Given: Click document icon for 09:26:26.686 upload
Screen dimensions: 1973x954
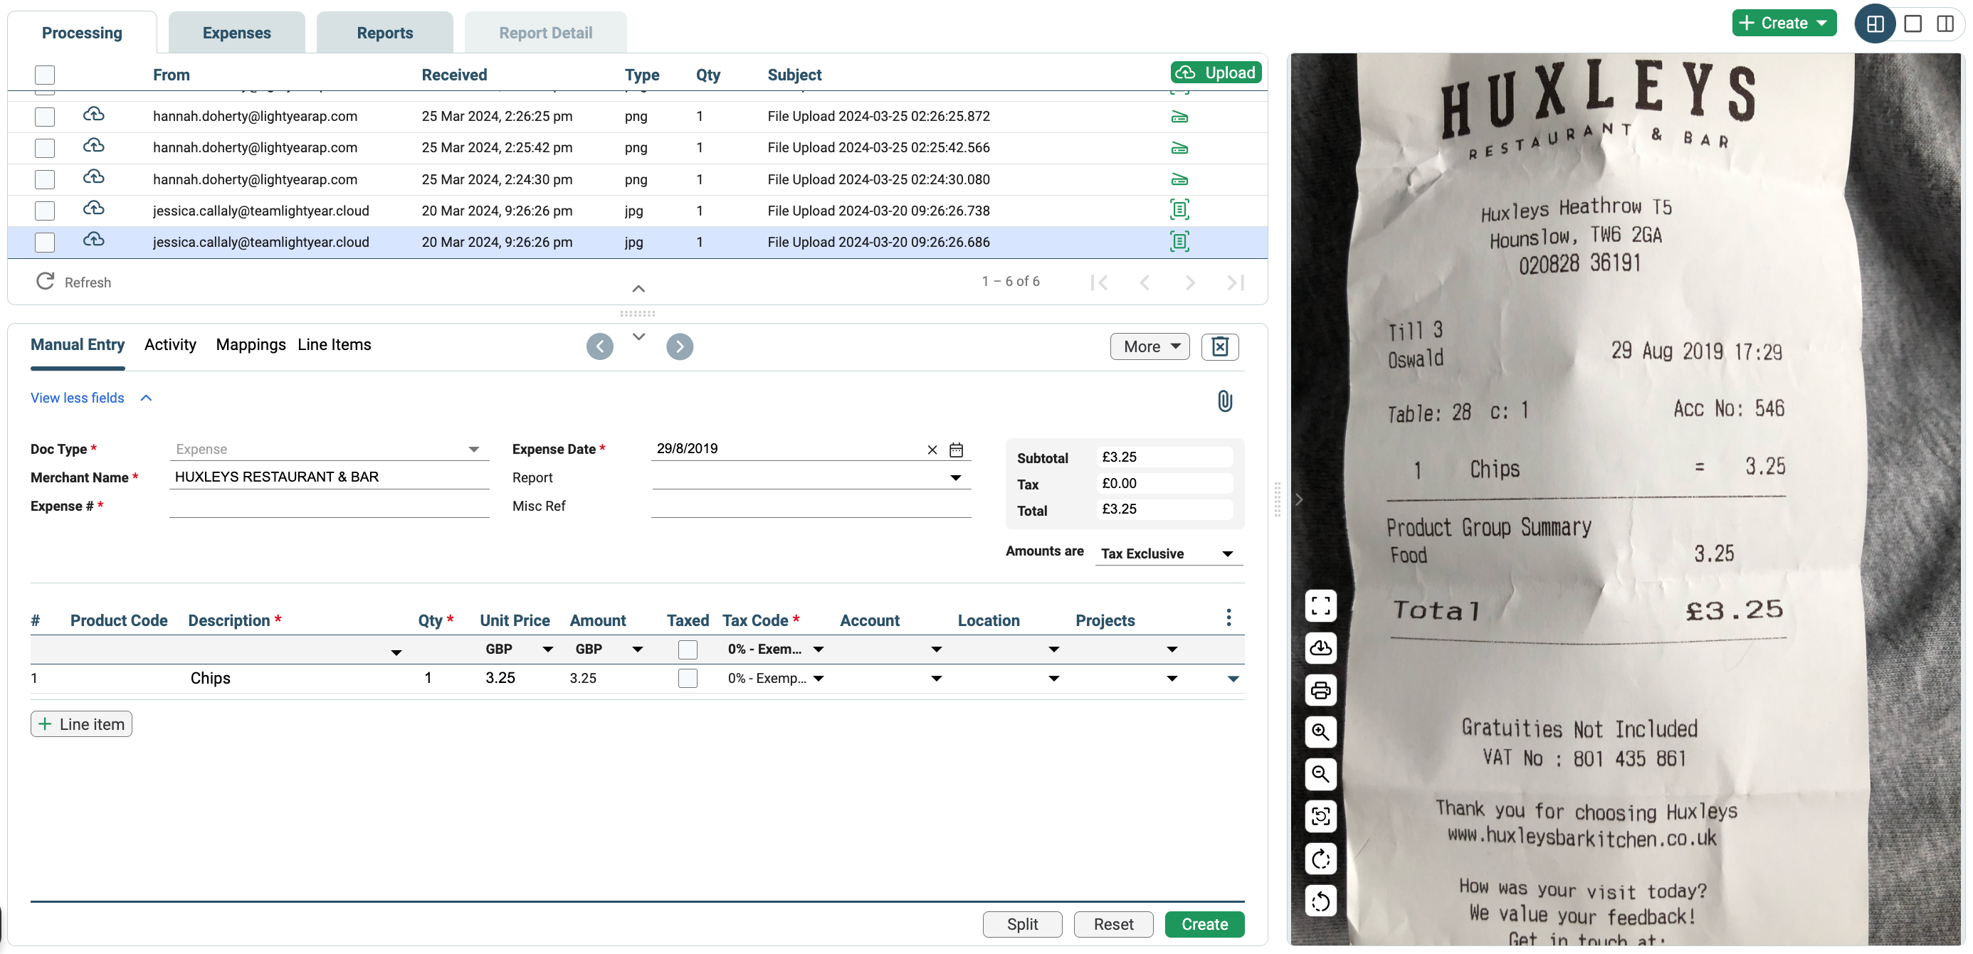Looking at the screenshot, I should pyautogui.click(x=1179, y=242).
